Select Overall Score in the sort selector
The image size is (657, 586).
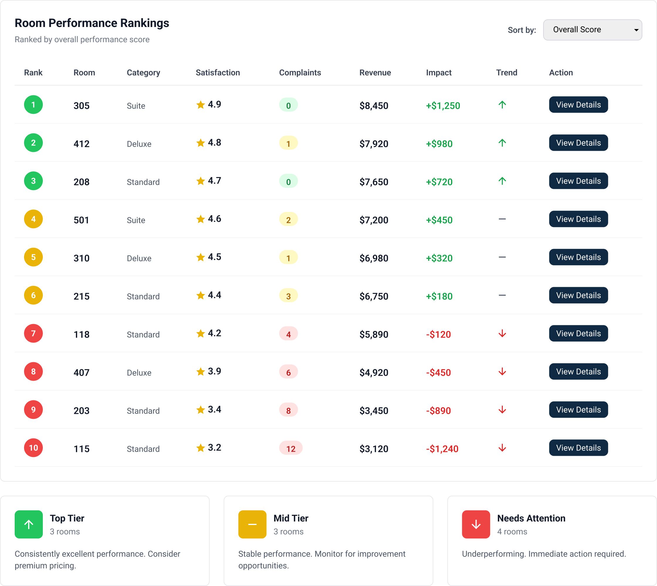(592, 30)
